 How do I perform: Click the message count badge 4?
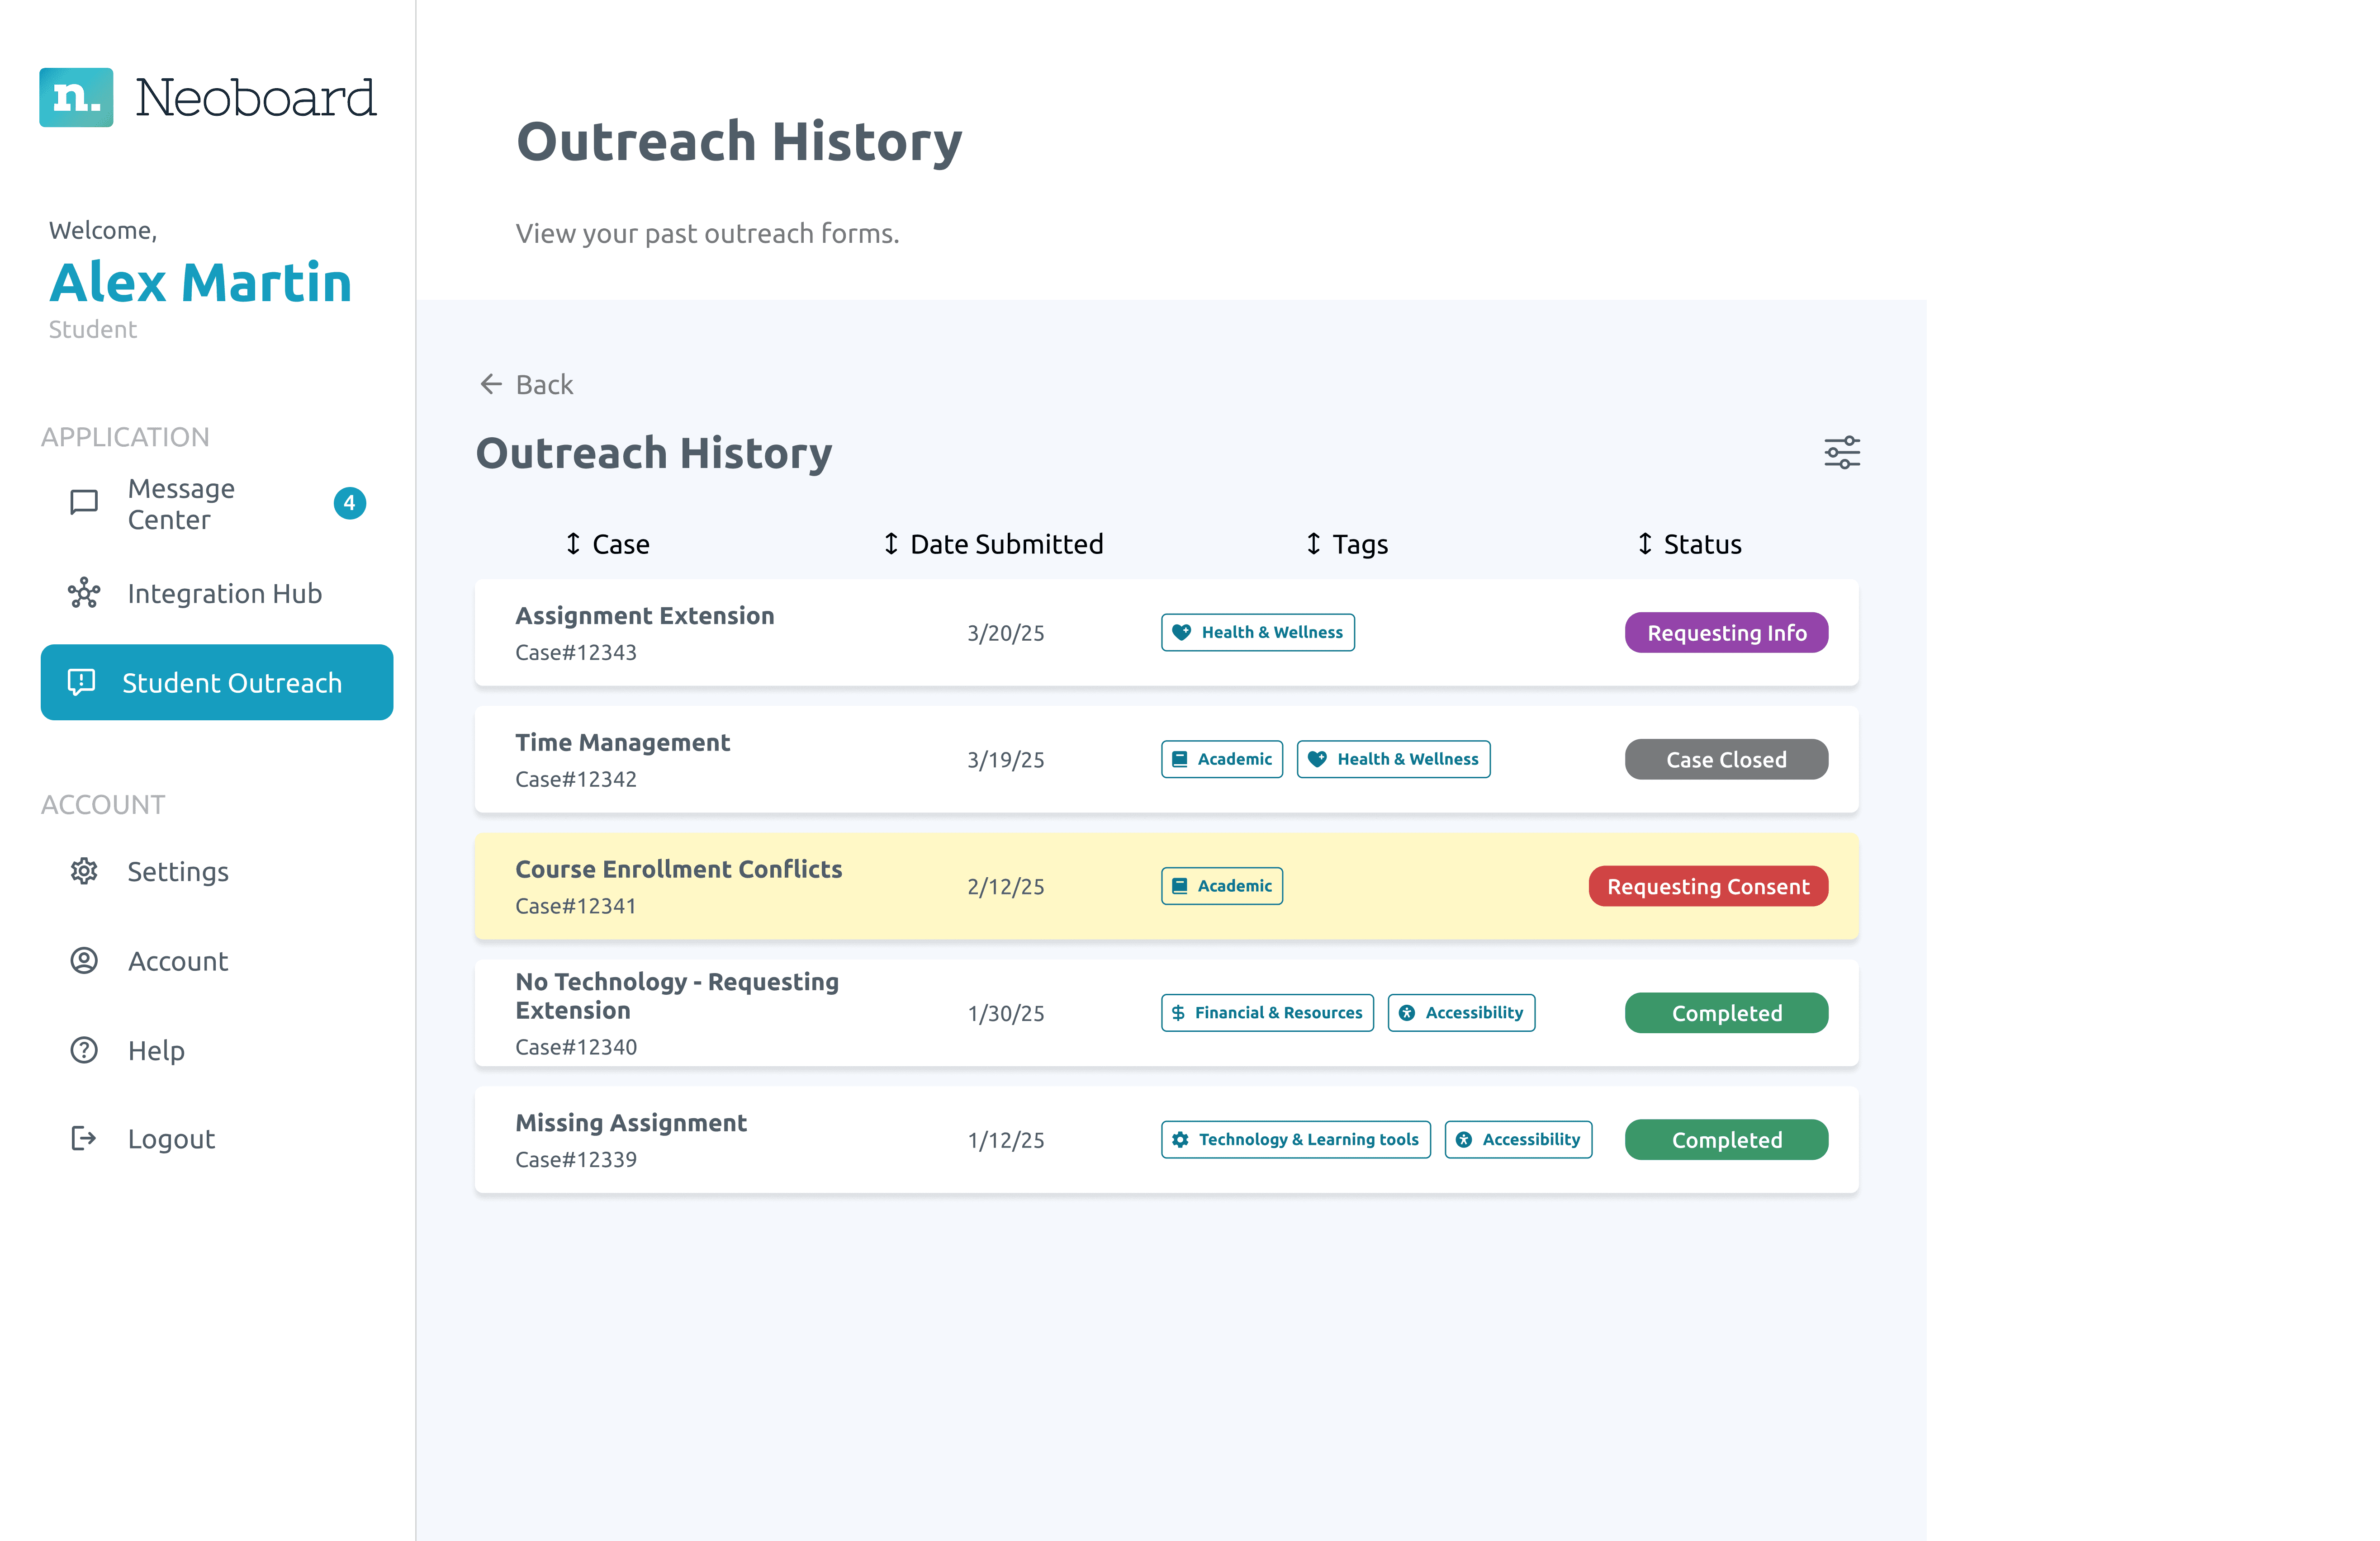[x=349, y=503]
